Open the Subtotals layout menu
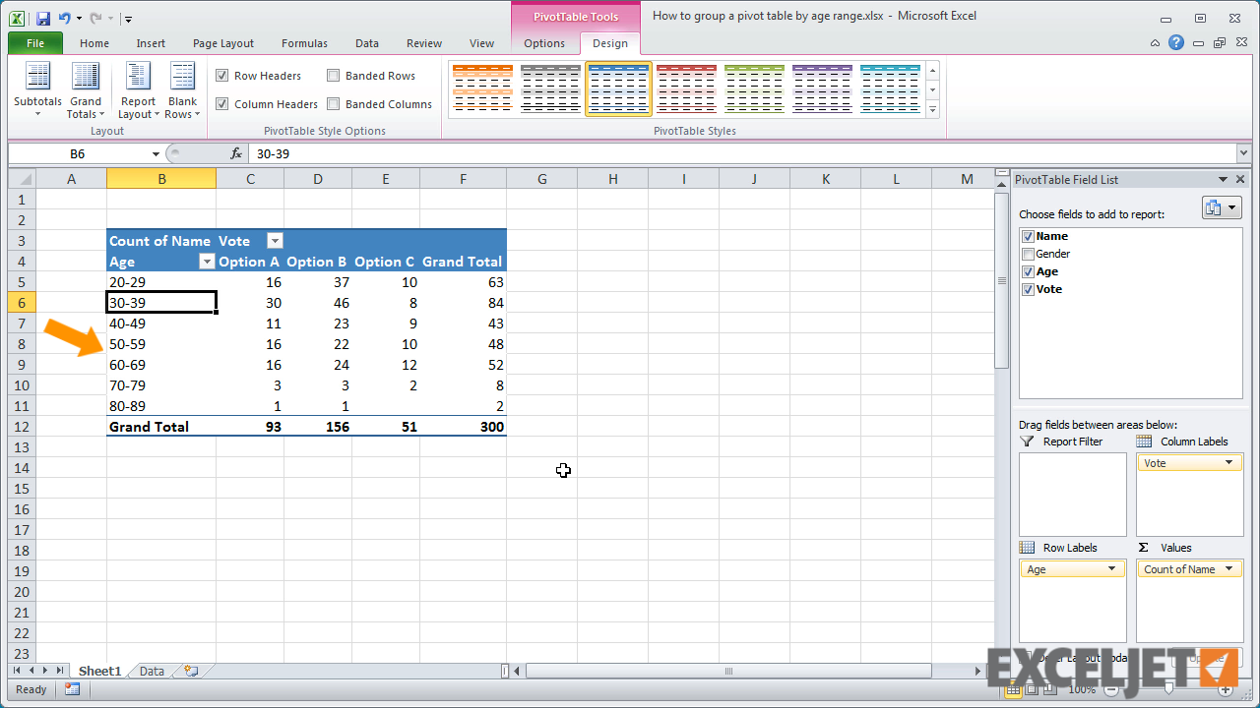The height and width of the screenshot is (708, 1260). tap(37, 88)
